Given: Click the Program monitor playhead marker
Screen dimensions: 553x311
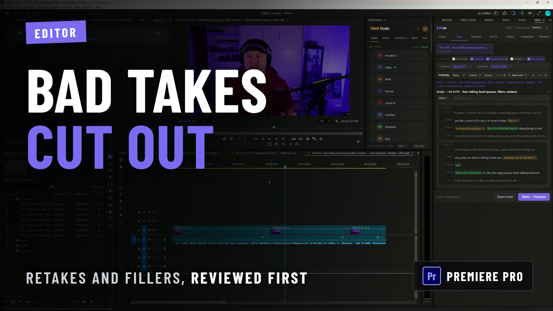Looking at the screenshot, I should (x=274, y=127).
